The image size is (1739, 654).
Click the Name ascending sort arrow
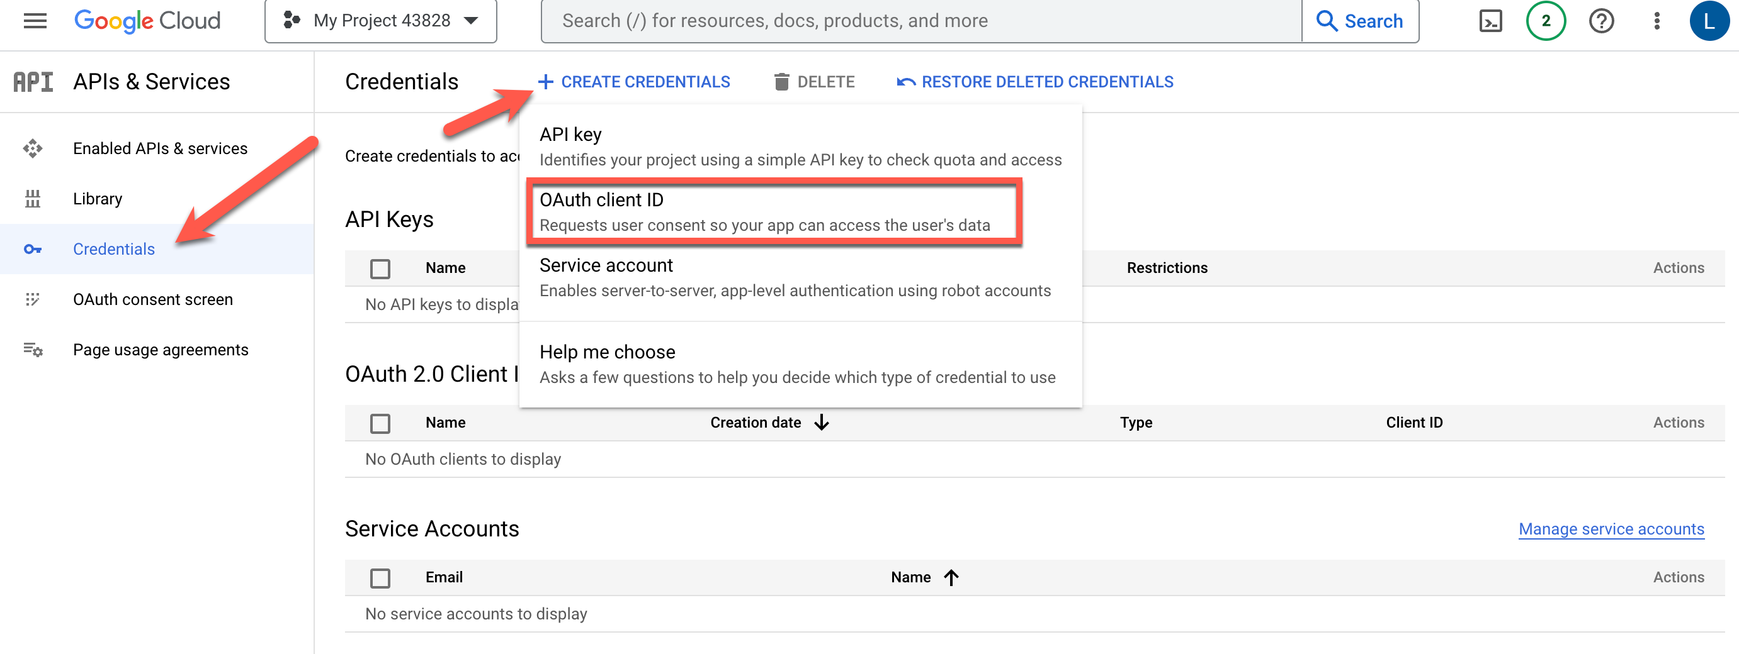click(x=951, y=577)
